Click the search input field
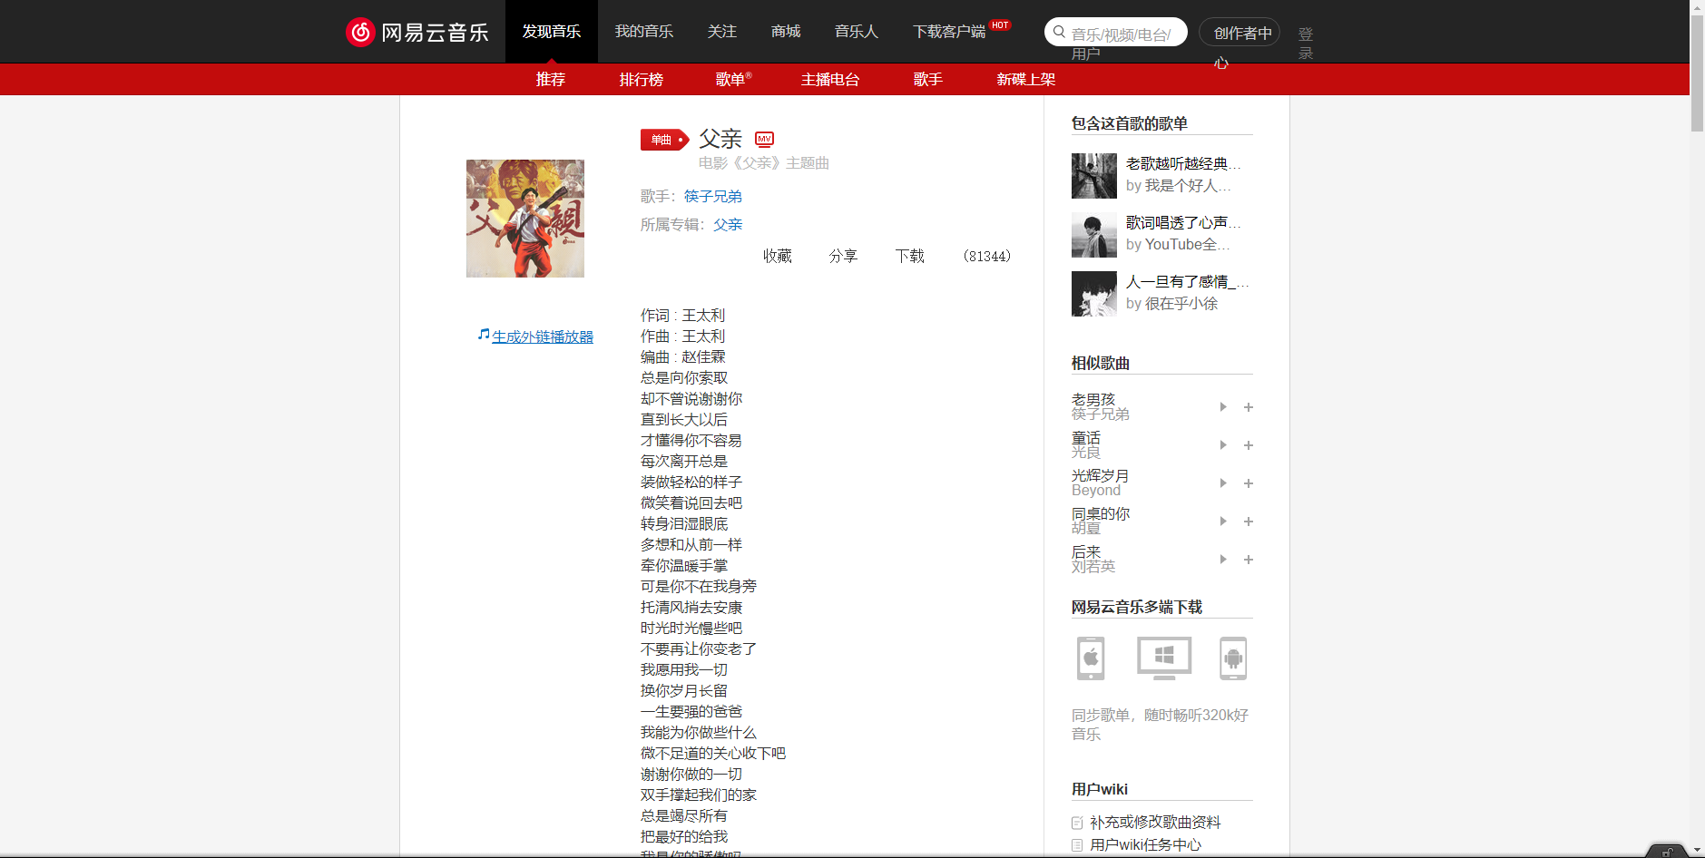Viewport: 1705px width, 858px height. point(1116,31)
